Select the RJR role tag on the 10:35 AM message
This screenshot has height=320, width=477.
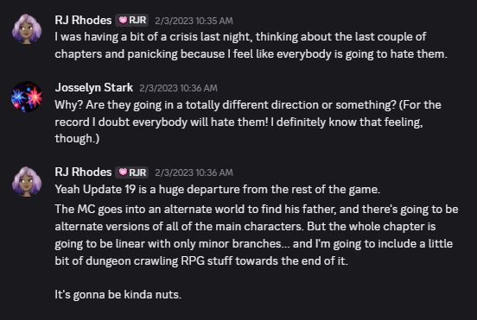[131, 21]
